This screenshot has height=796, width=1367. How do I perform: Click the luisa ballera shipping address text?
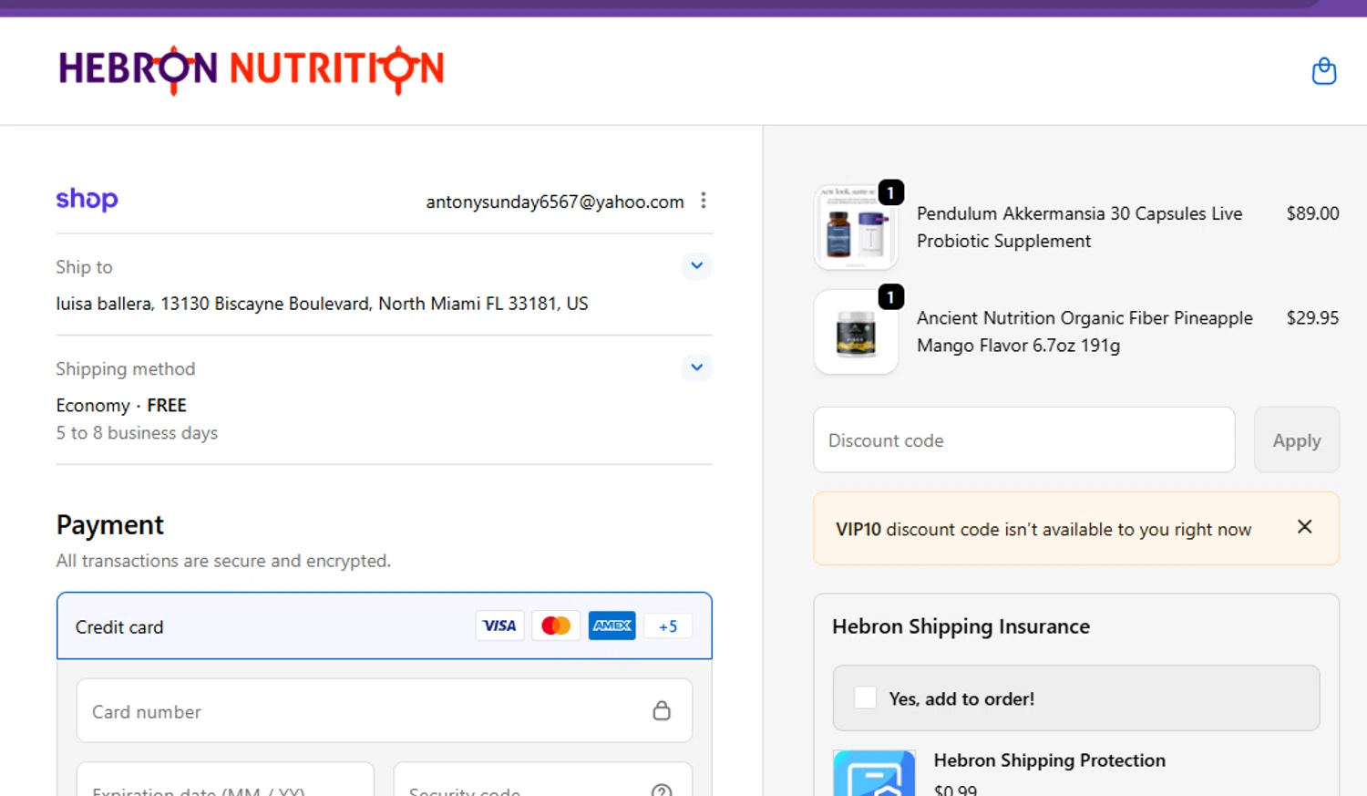click(322, 304)
